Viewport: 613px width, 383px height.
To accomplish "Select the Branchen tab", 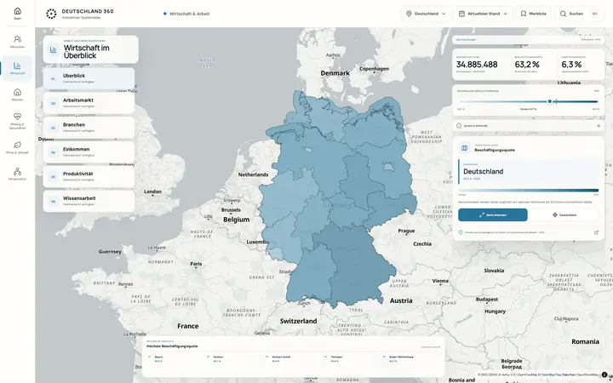I will (89, 128).
